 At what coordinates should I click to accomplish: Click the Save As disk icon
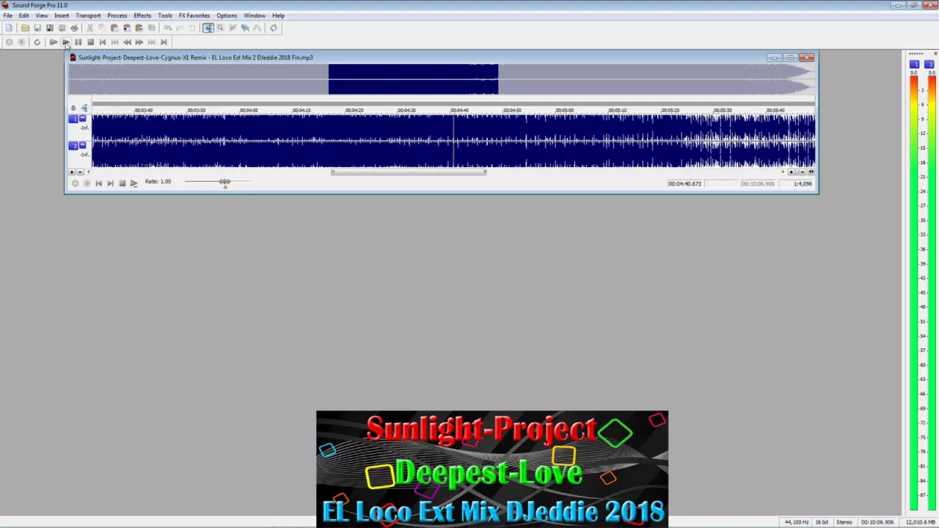click(50, 28)
